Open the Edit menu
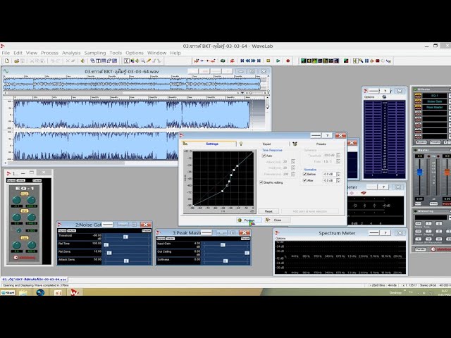 [x=18, y=53]
